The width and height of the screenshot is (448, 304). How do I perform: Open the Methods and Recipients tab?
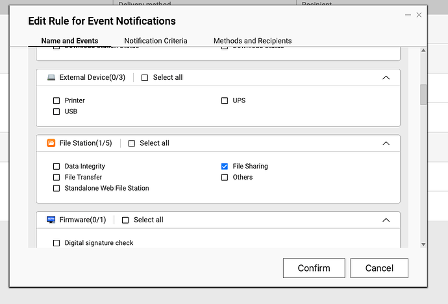253,41
